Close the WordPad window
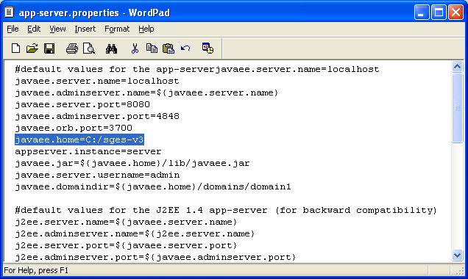This screenshot has width=468, height=279. click(455, 12)
